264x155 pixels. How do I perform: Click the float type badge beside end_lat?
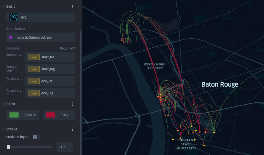click(34, 81)
